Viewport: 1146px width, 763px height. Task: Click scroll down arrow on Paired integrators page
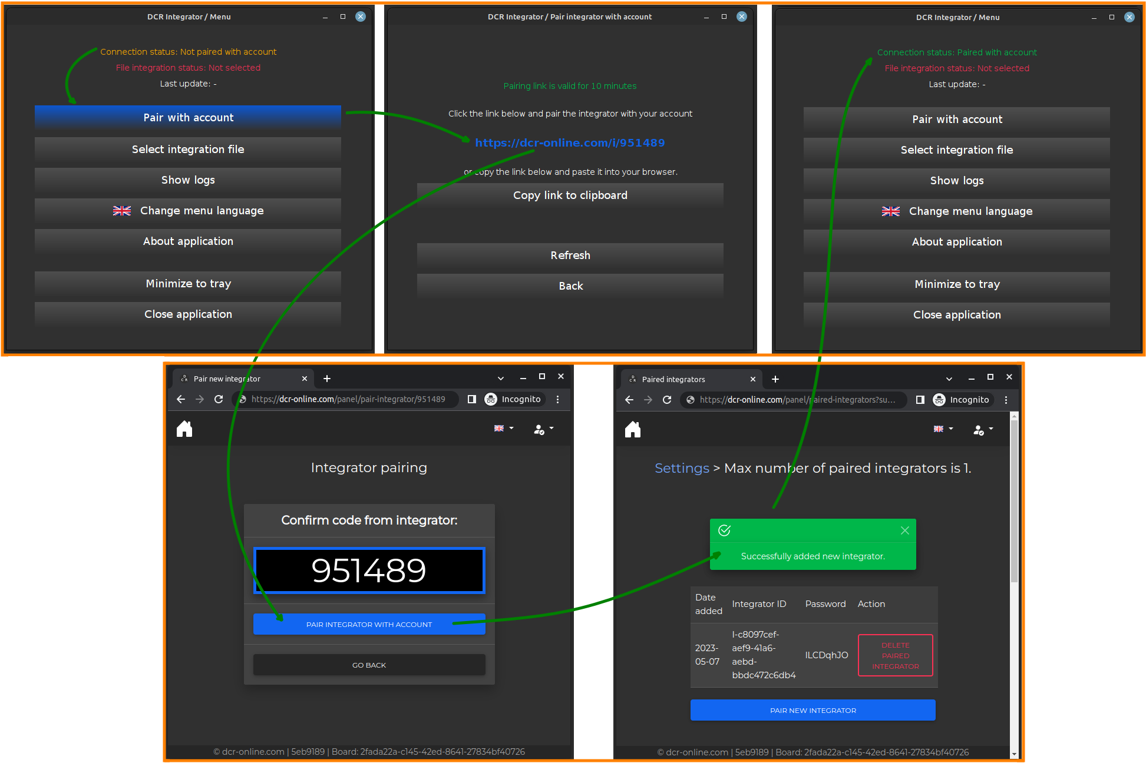point(1014,754)
